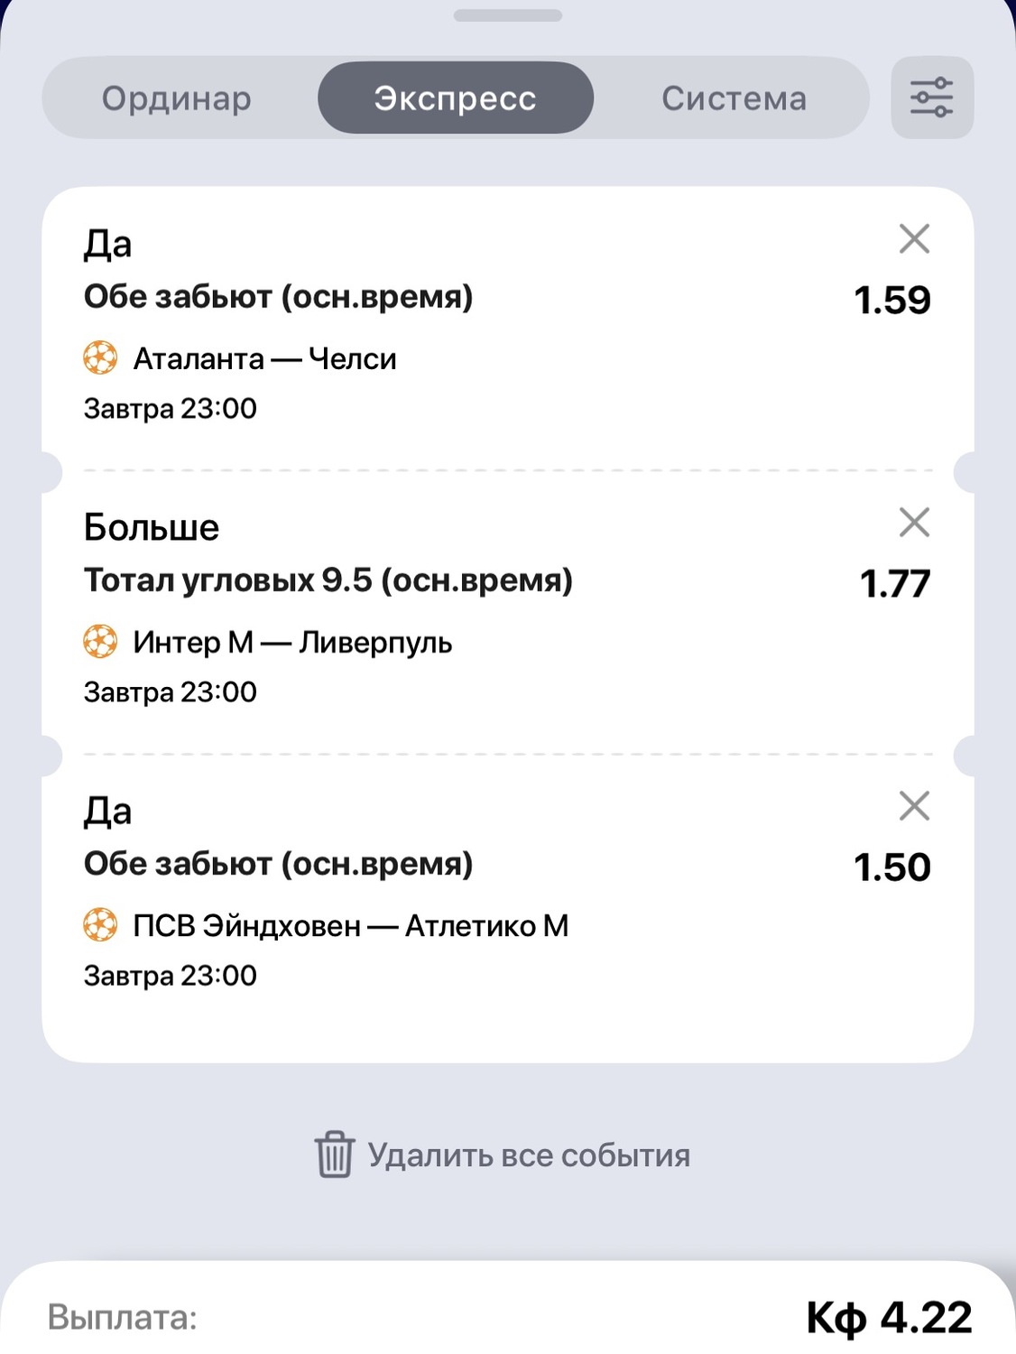1016x1354 pixels.
Task: Tap the 1.77 odds value
Action: tap(894, 584)
